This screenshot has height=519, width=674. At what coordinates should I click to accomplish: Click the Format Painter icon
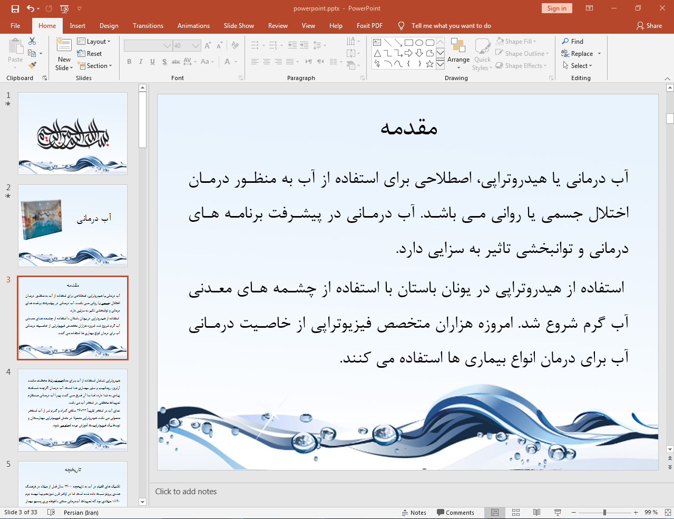coord(32,65)
